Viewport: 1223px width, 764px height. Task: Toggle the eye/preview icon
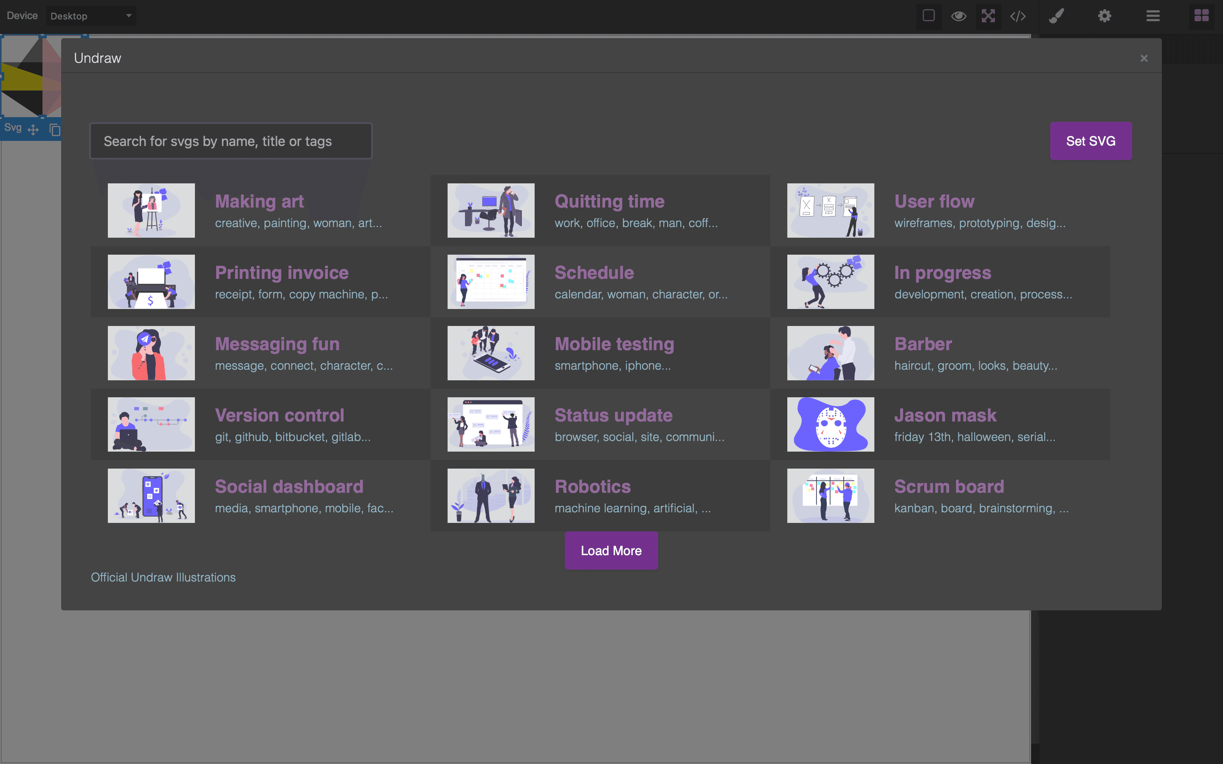click(958, 15)
